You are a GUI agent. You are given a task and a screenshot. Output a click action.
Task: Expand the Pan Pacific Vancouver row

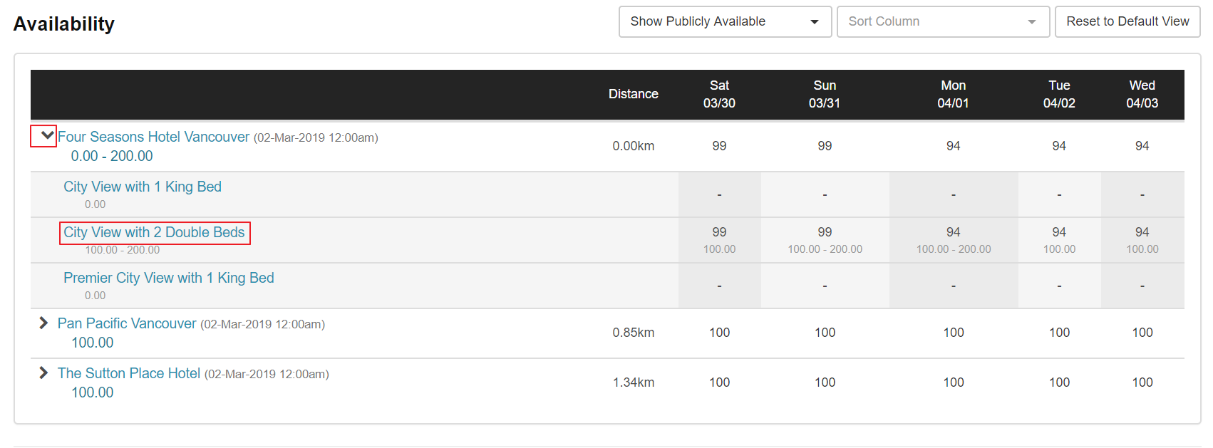click(43, 323)
